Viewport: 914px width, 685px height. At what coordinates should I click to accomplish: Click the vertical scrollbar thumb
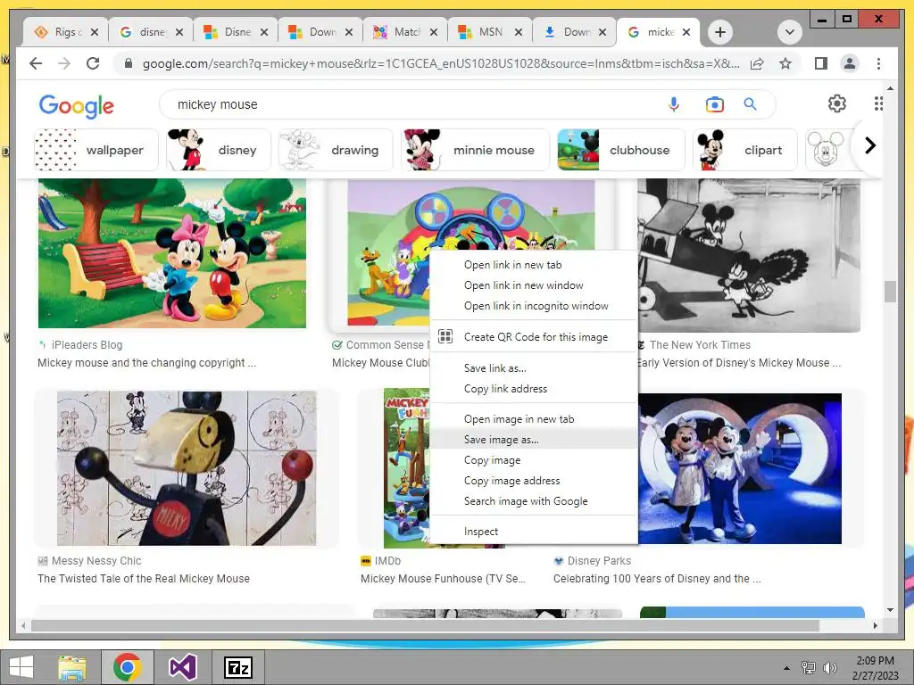click(890, 292)
